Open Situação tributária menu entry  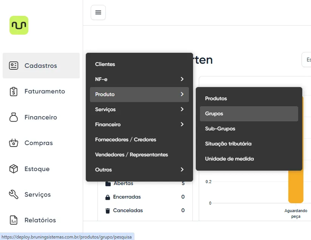tap(228, 144)
